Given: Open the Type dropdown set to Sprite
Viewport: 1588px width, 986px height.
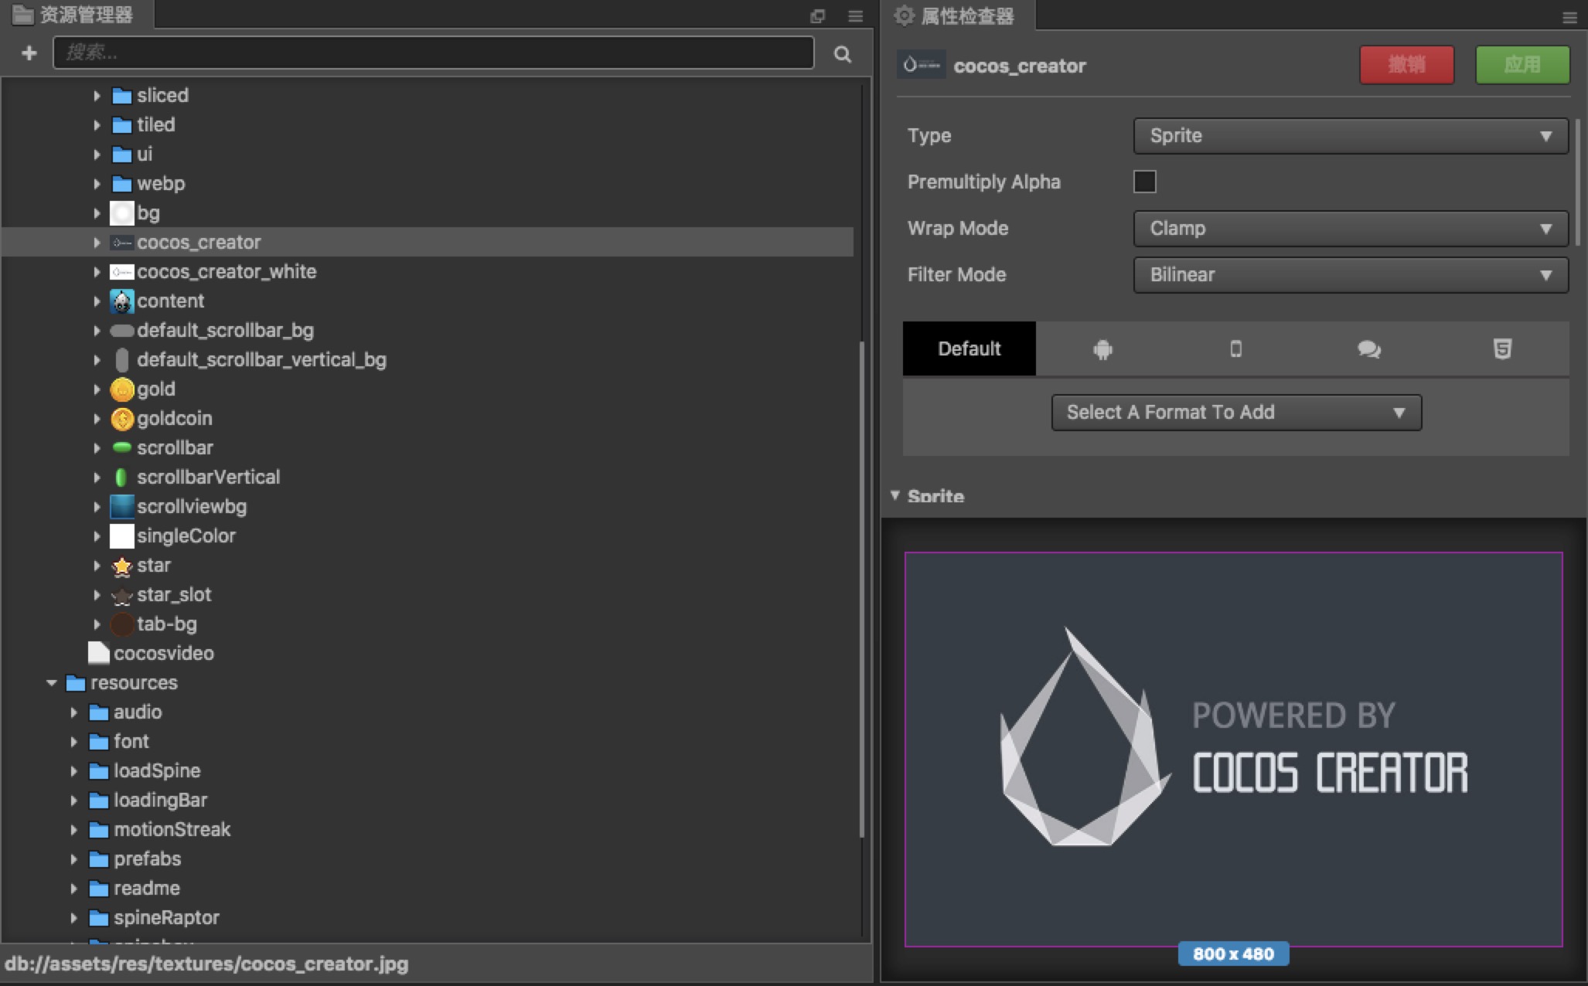Looking at the screenshot, I should [x=1351, y=136].
